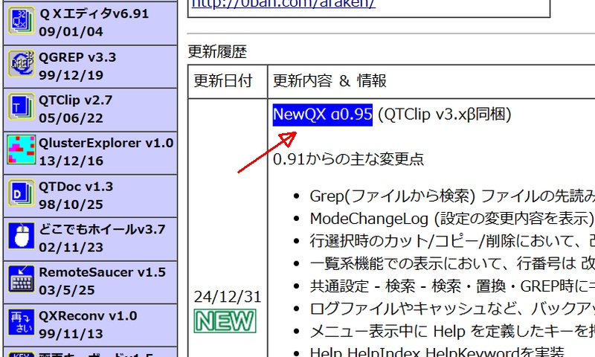Viewport: 595px width, 357px height.
Task: Click the どこでもホイール mouse icon
Action: pos(21,236)
